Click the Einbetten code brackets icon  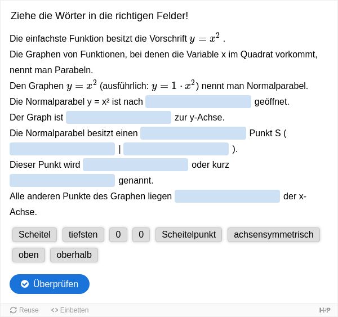55,310
